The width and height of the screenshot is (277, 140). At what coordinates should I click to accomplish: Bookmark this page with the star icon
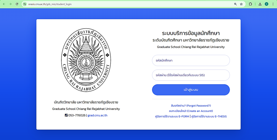coord(241,4)
